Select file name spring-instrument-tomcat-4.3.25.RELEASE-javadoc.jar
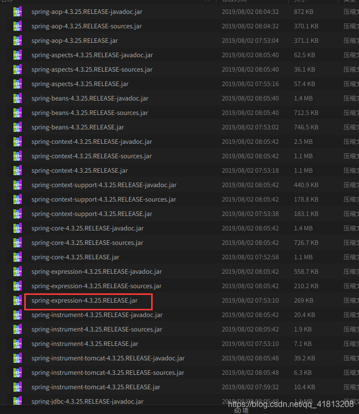Screen dimensions: 359x414 [x=108, y=358]
